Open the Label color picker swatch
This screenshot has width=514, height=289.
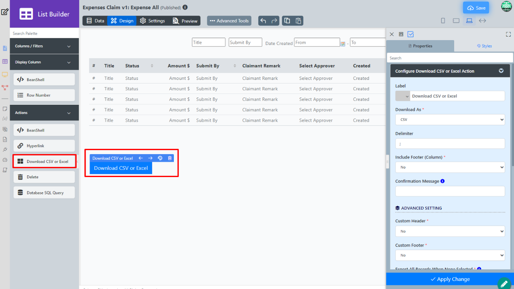[x=402, y=96]
